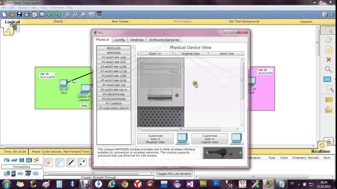Screen dimensions: 337x189
Task: Click Customize Icon in Physical View
Action: pos(155,139)
